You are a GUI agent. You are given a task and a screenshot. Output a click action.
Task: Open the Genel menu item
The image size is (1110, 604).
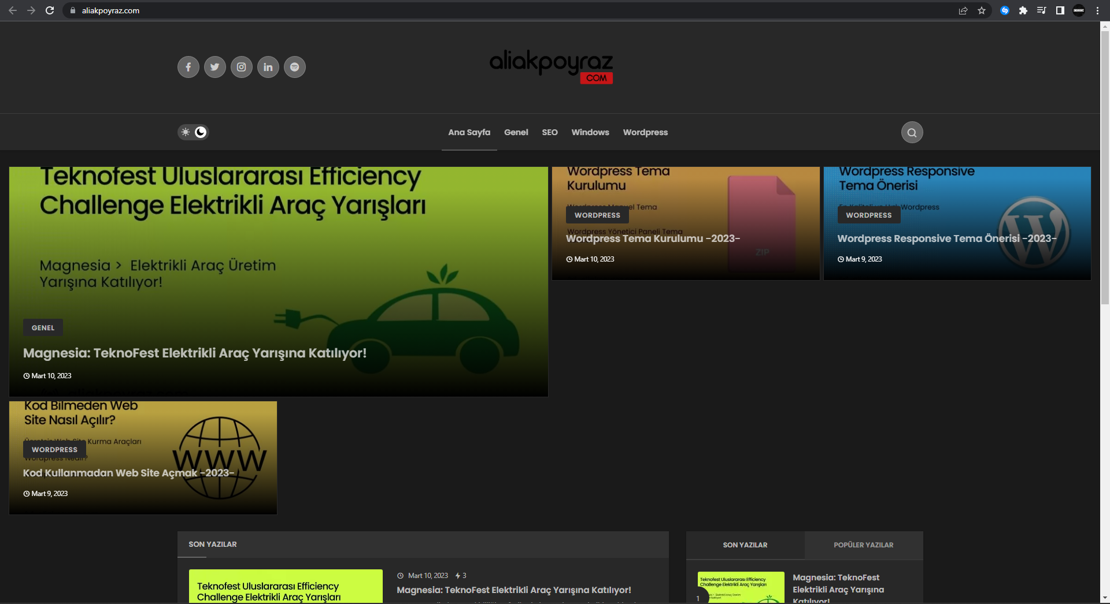pos(516,132)
